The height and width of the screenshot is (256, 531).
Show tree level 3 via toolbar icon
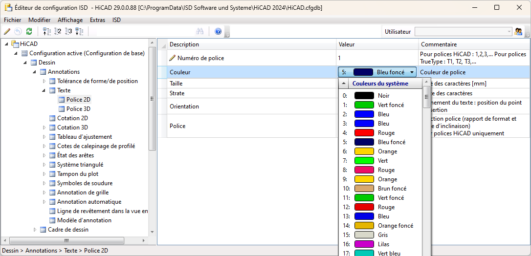tap(69, 31)
